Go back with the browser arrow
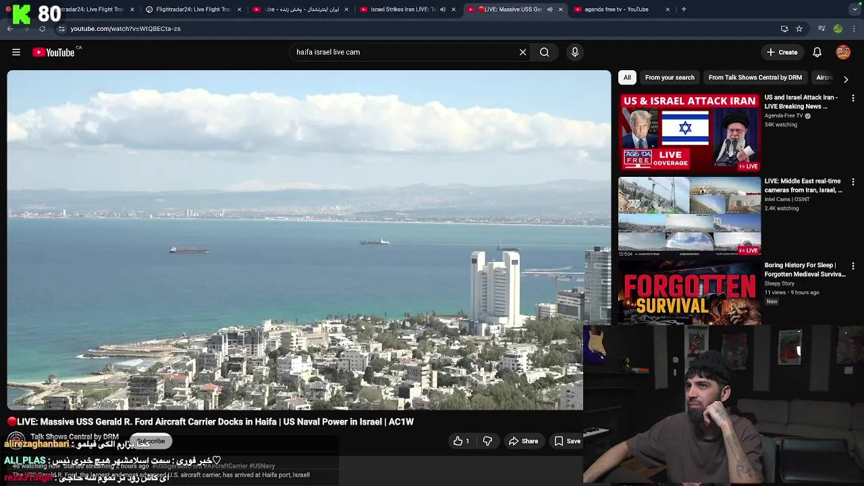 pyautogui.click(x=10, y=28)
